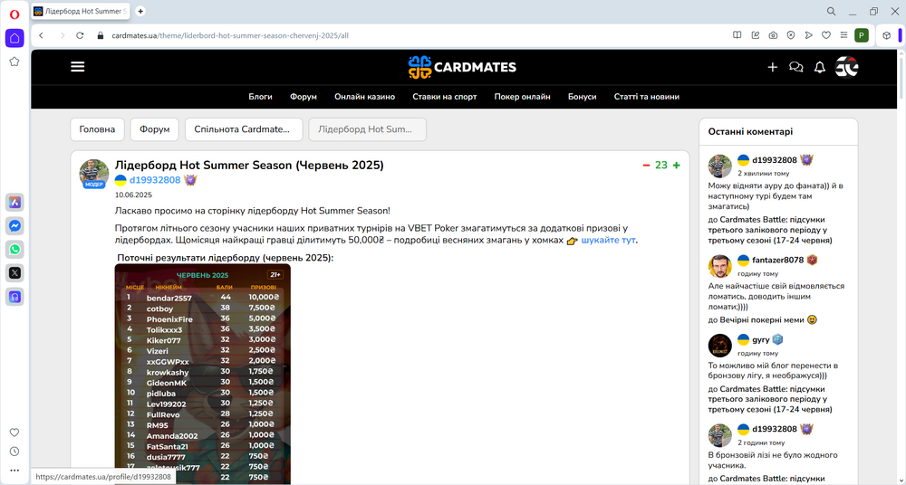Follow the шукайте тут link

(x=609, y=240)
